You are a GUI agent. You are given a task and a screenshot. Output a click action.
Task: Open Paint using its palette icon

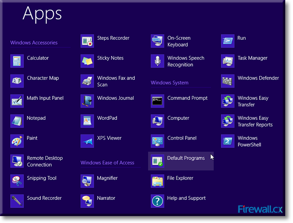point(17,141)
